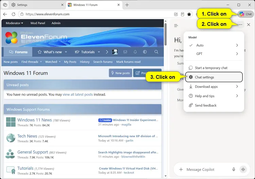Click the favorites star icon in address bar
This screenshot has height=179, width=255.
(x=189, y=14)
